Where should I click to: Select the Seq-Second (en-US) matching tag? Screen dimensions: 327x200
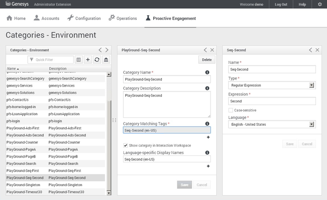(x=167, y=130)
